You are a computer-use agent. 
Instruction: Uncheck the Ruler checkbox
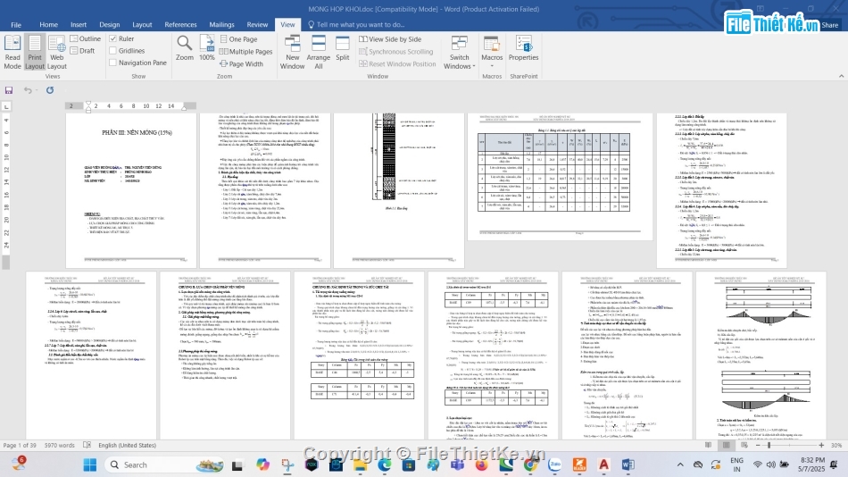(113, 38)
